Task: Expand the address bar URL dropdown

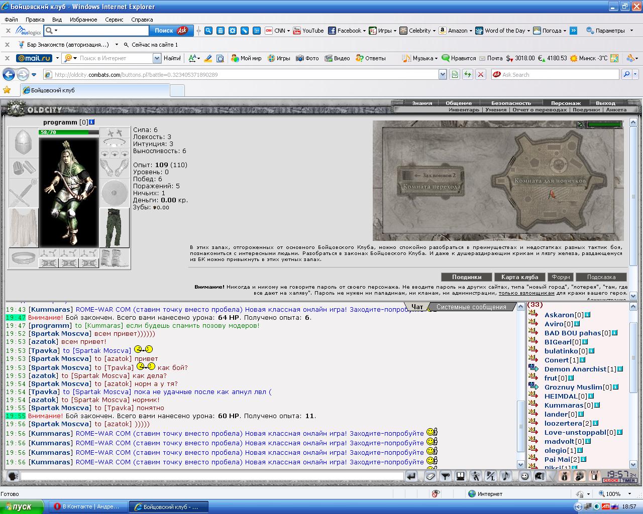Action: coord(443,74)
